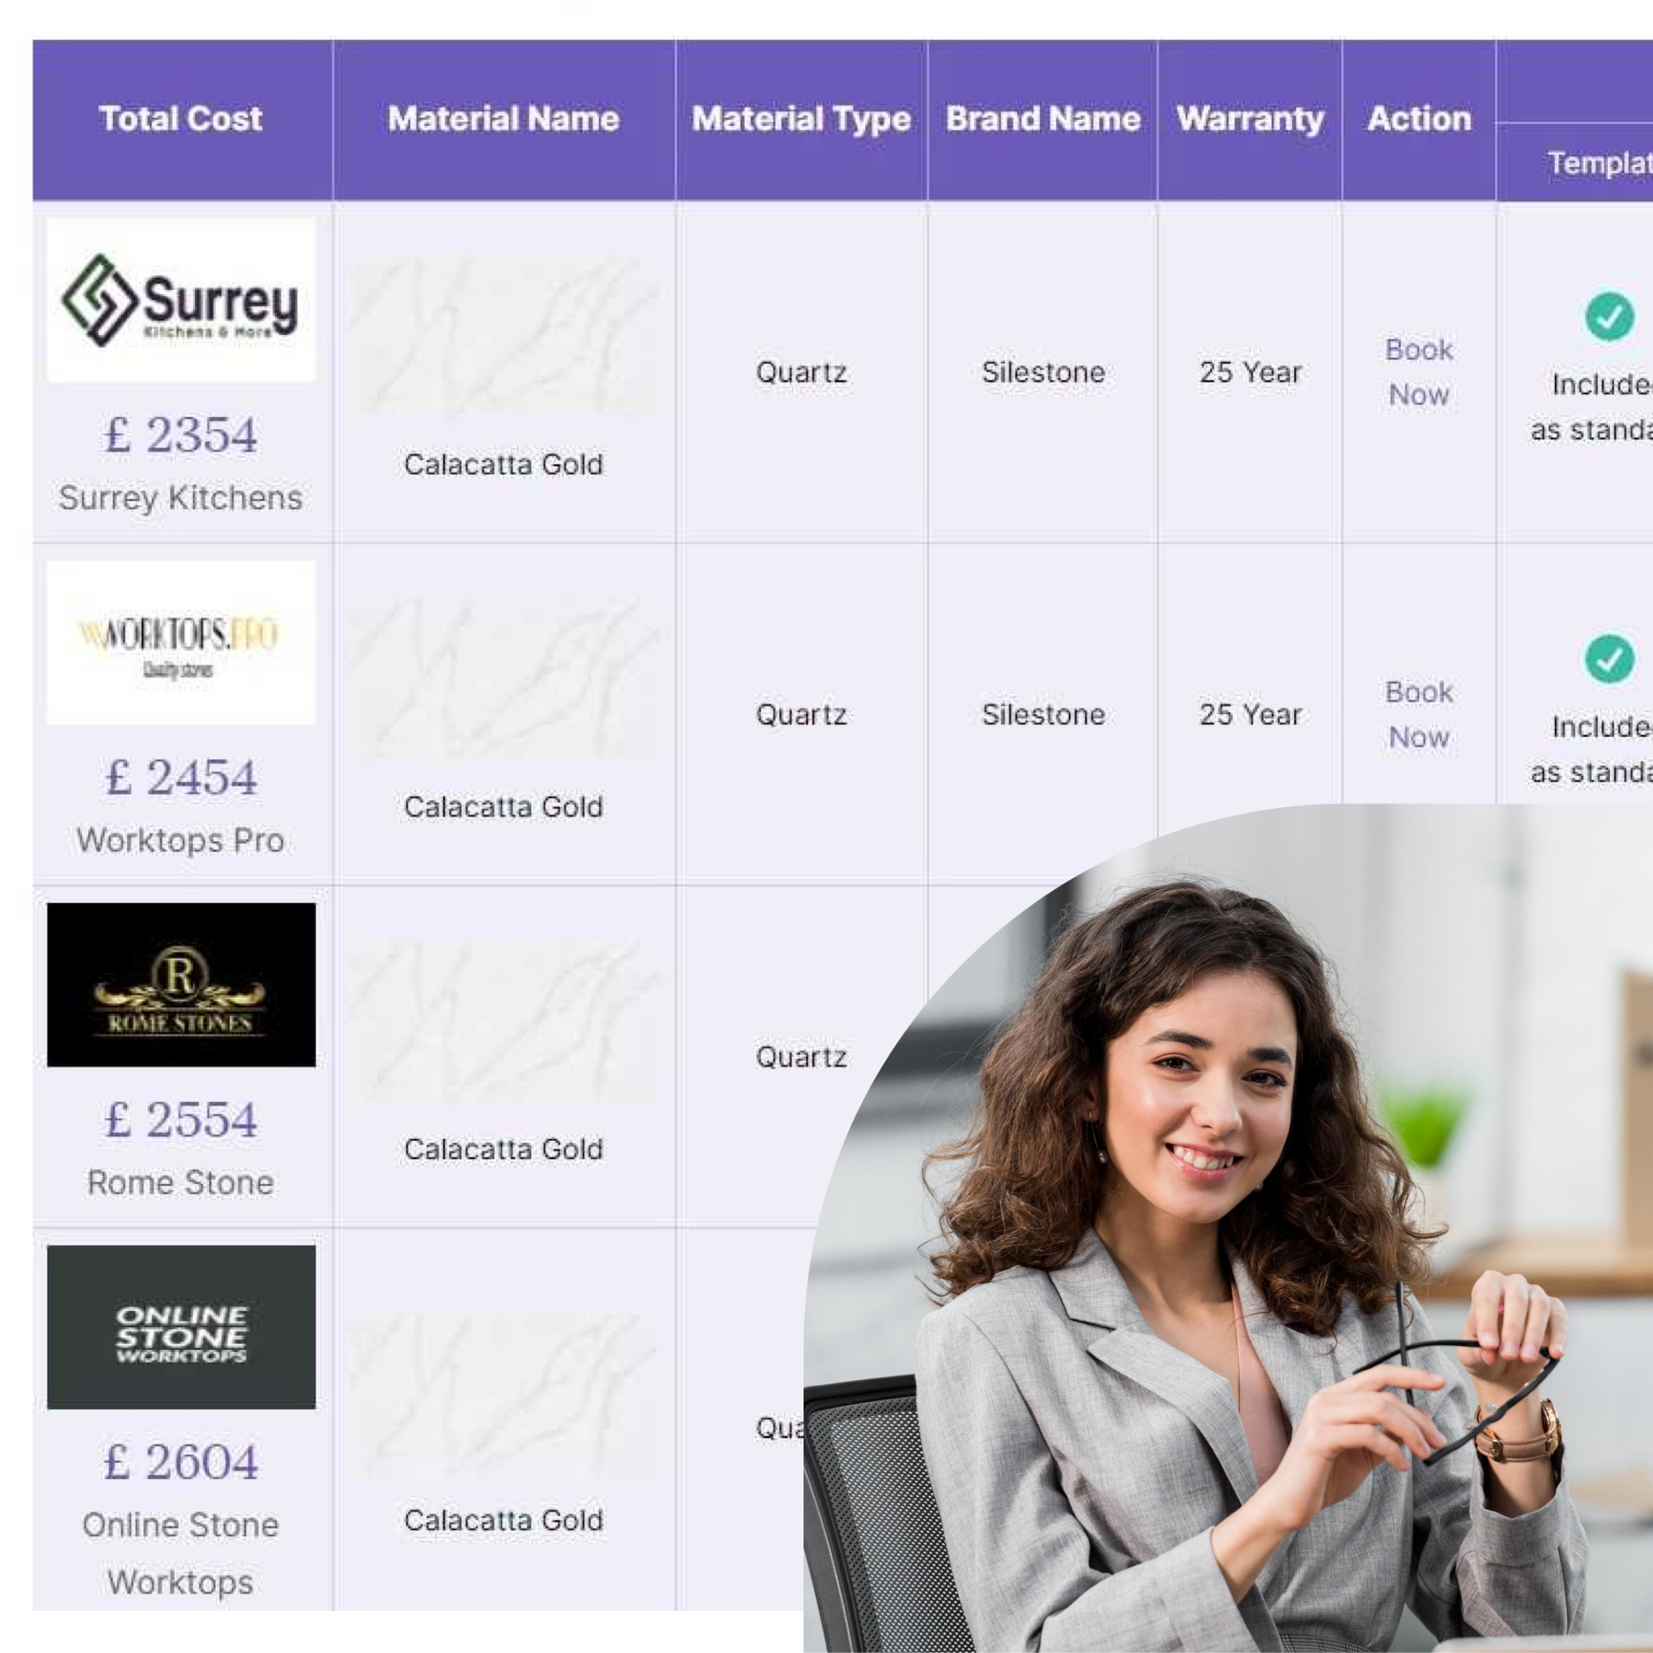1653x1653 pixels.
Task: Click green checkmark in Worktops Pro row
Action: pyautogui.click(x=1609, y=659)
